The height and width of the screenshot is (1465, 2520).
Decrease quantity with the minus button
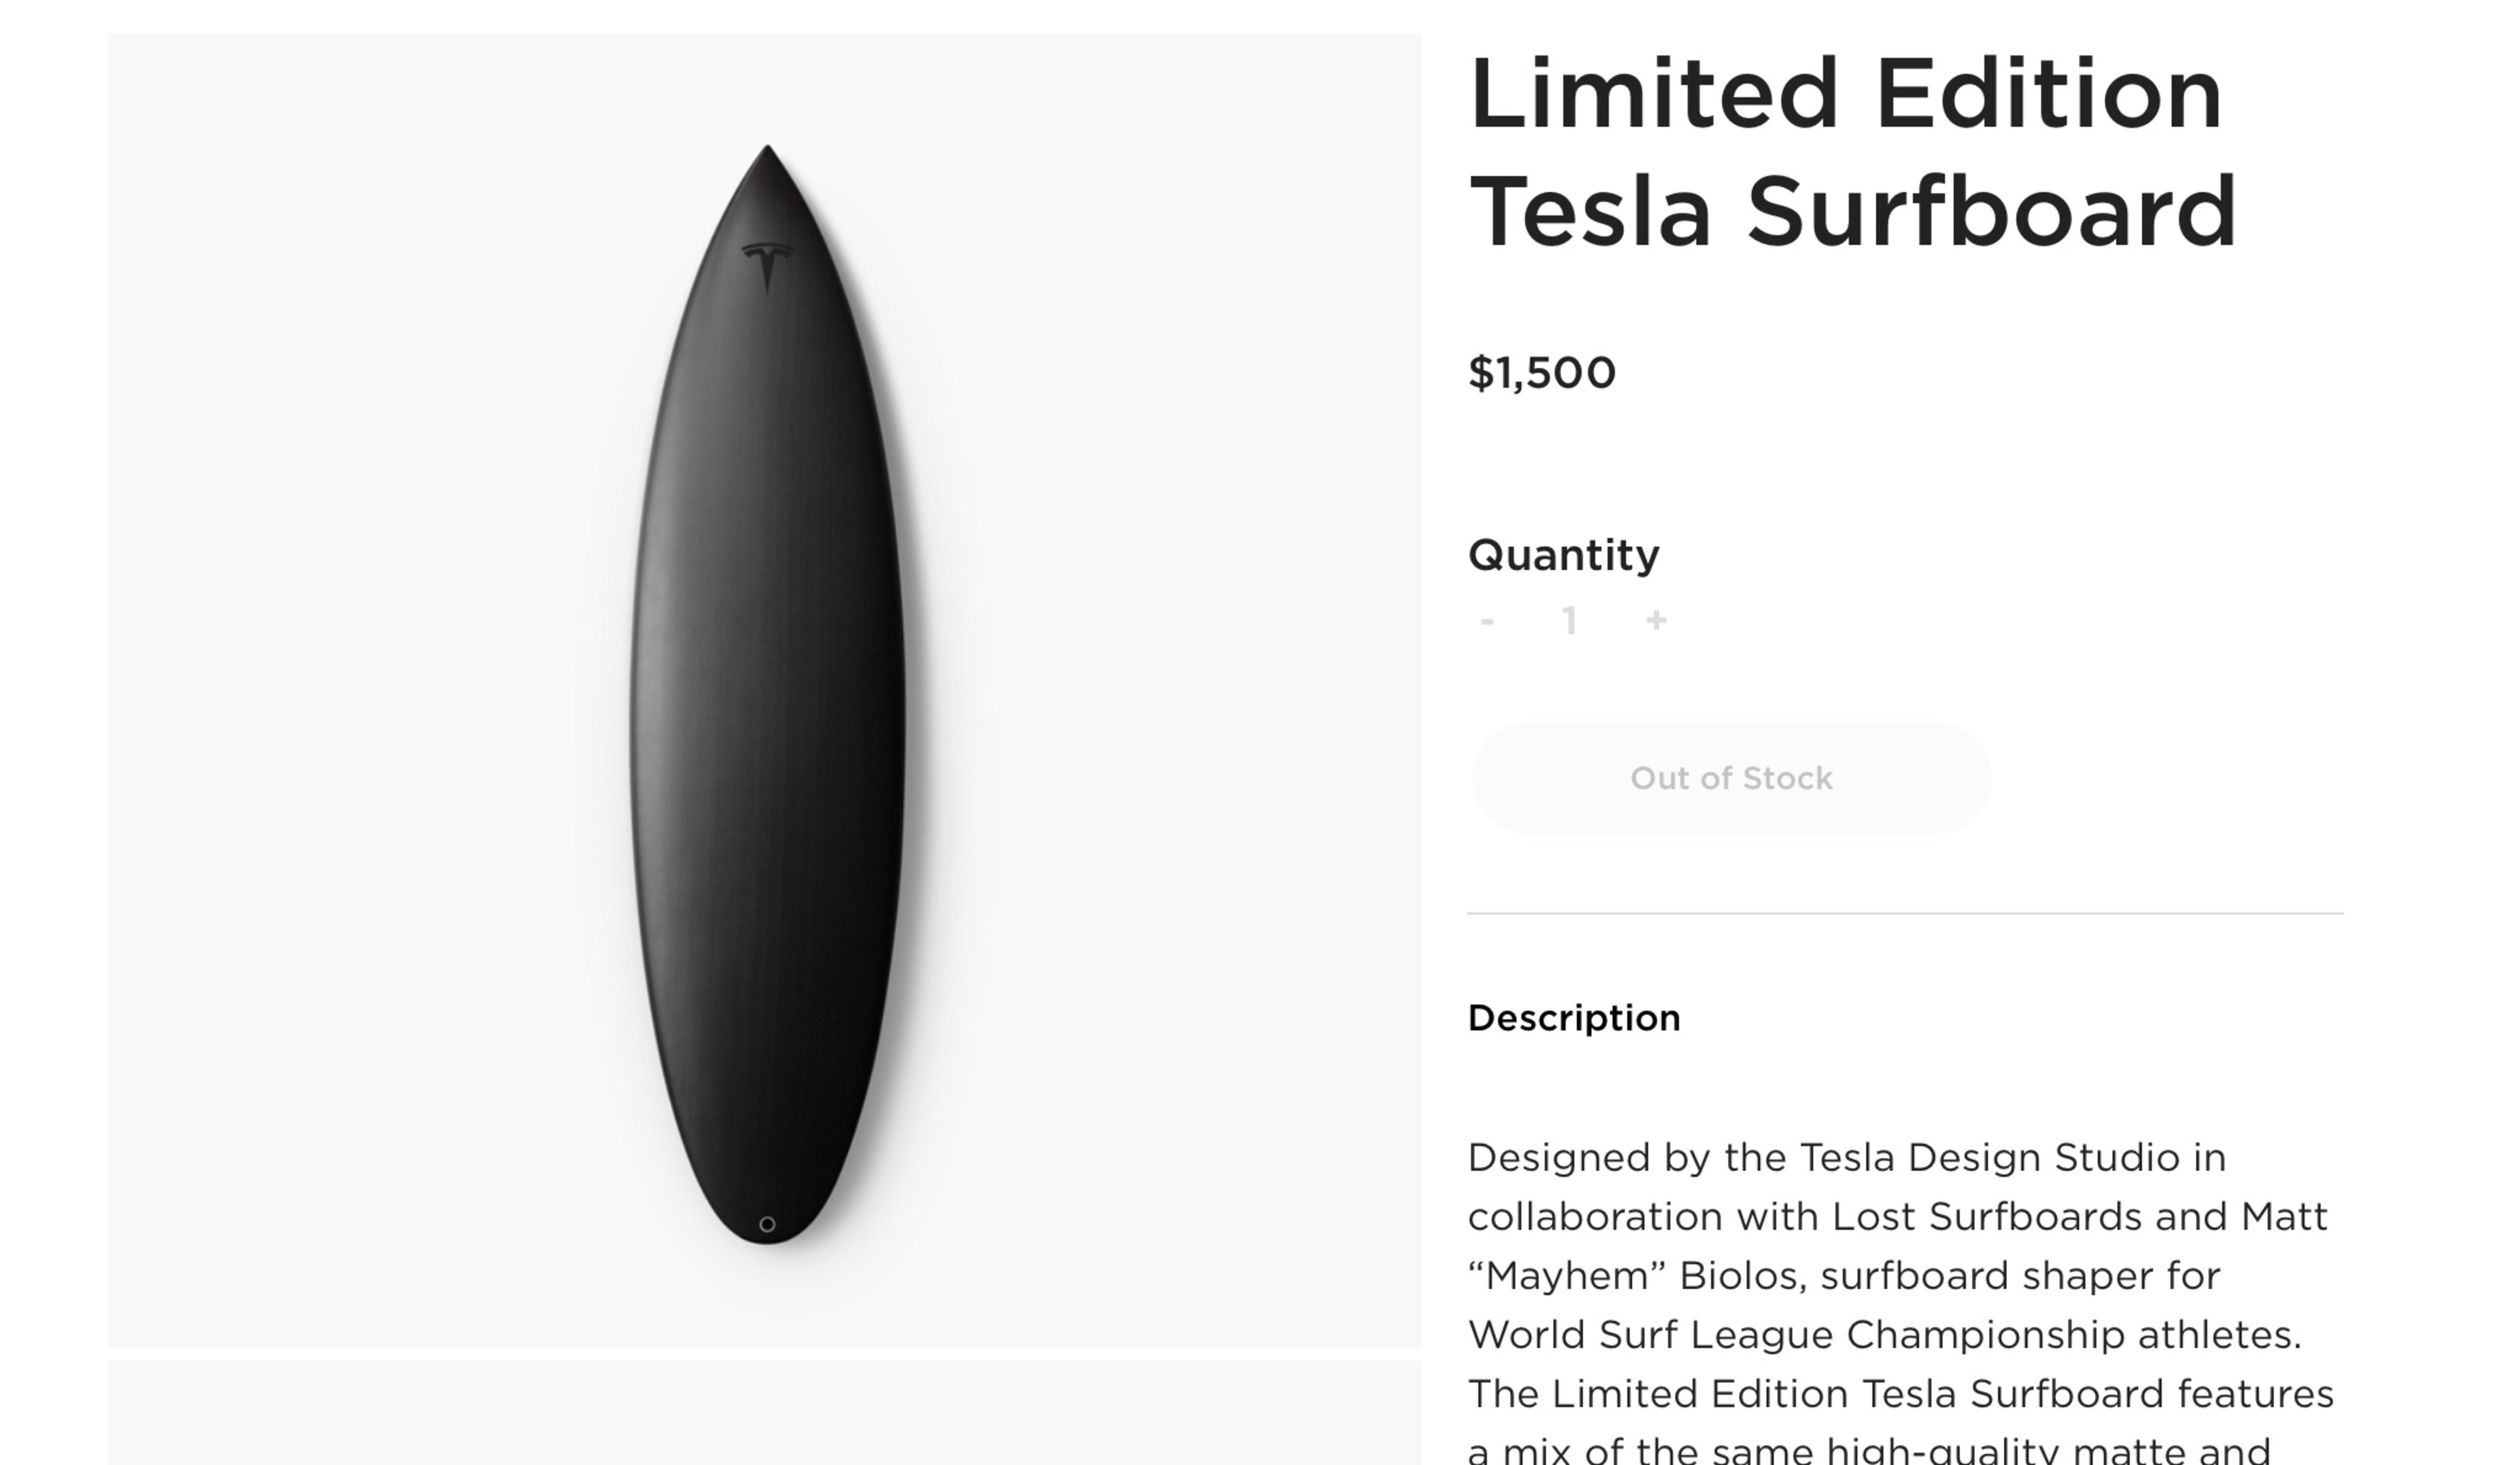tap(1487, 622)
